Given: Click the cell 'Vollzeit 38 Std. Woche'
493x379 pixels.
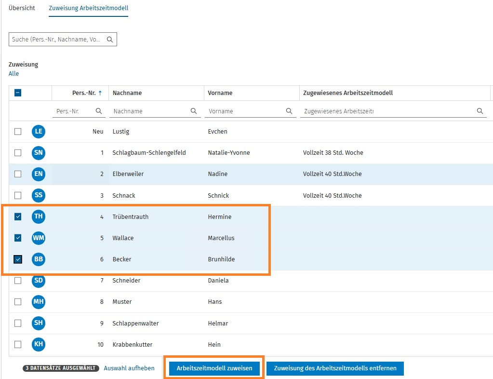Looking at the screenshot, I should (x=333, y=153).
